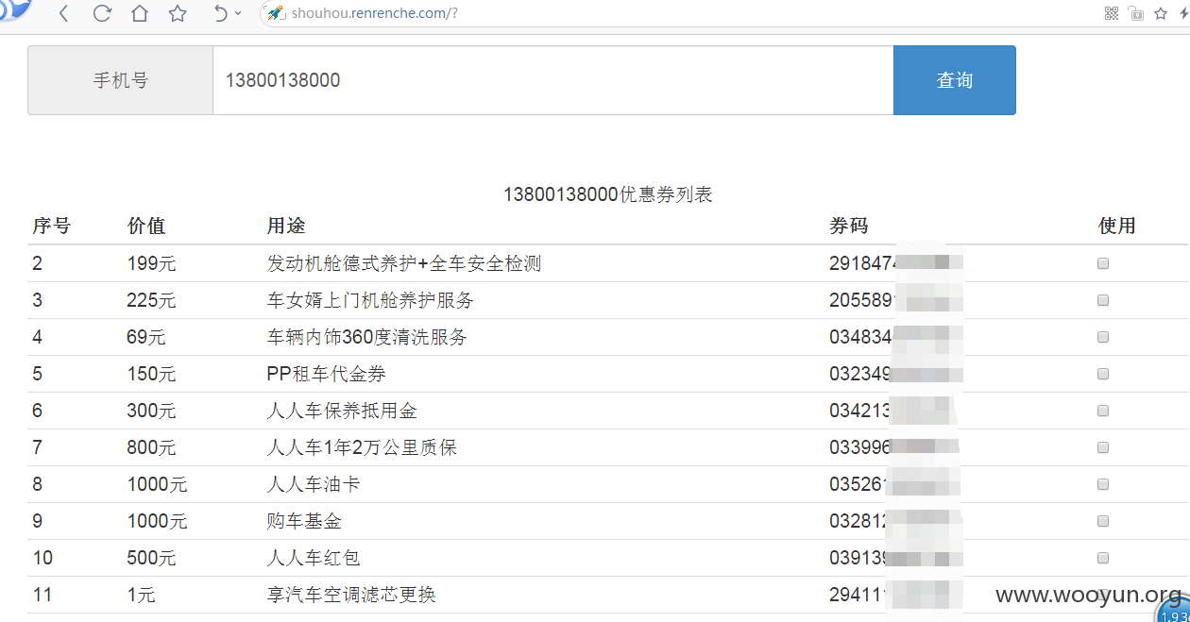Image resolution: width=1190 pixels, height=622 pixels.
Task: Click the 500元 value cell
Action: 151,558
